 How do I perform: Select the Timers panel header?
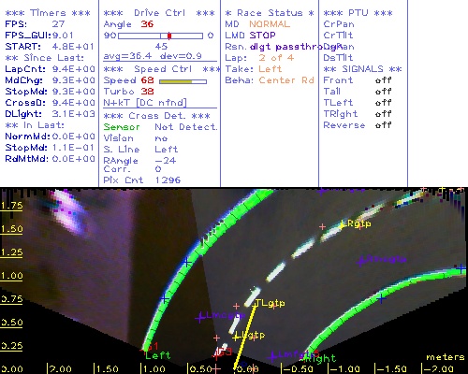point(48,13)
